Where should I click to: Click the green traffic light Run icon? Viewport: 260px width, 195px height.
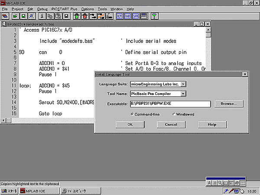(76, 16)
